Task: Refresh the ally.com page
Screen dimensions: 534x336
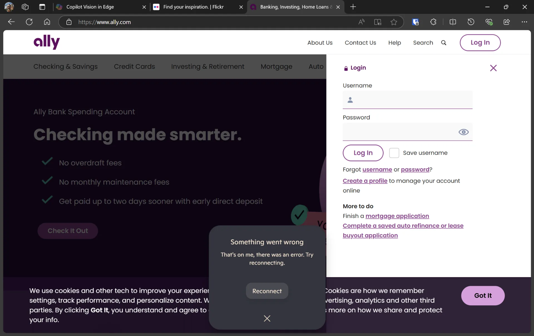Action: (x=29, y=22)
